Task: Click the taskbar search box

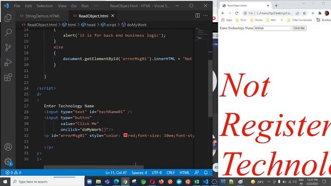Action: tap(48, 181)
